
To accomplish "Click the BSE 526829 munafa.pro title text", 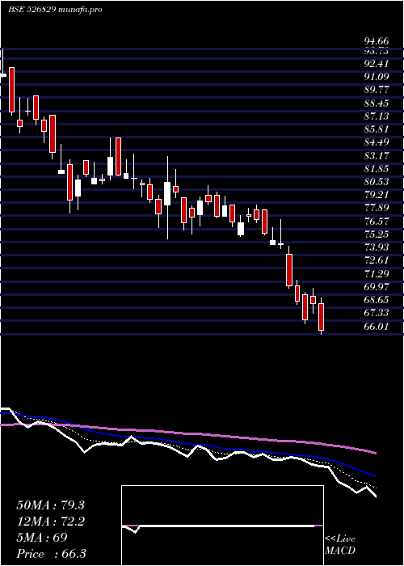I will click(55, 10).
